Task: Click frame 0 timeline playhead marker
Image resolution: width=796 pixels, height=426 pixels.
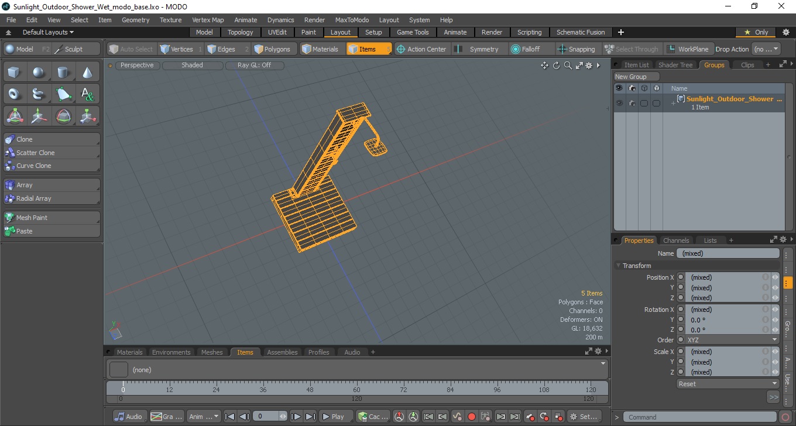Action: [123, 389]
